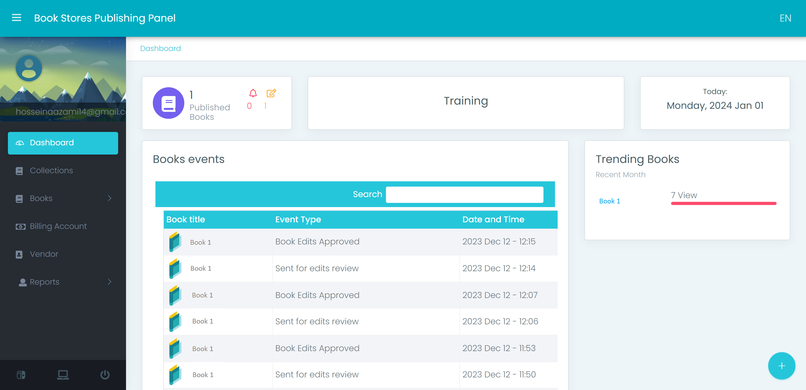
Task: Go to Vendor in the sidebar
Action: [44, 254]
